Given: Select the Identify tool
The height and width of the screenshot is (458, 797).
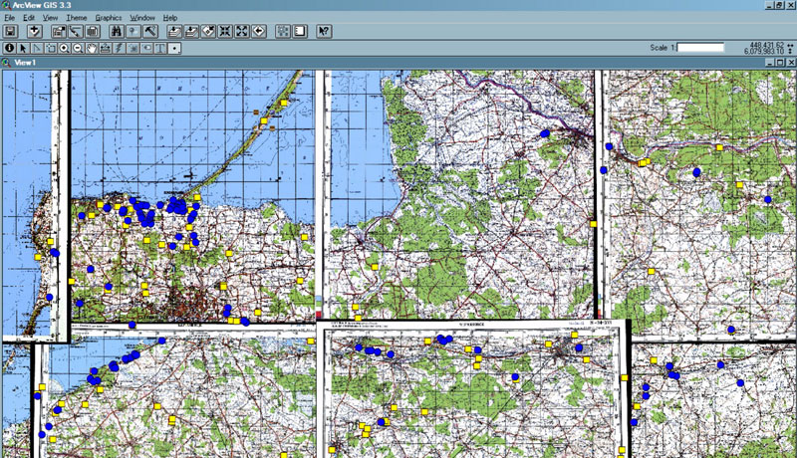Looking at the screenshot, I should pos(10,47).
